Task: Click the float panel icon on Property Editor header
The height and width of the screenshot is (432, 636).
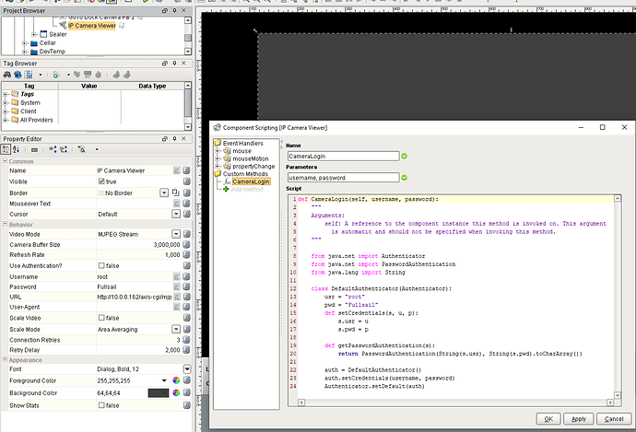Action: [165, 138]
